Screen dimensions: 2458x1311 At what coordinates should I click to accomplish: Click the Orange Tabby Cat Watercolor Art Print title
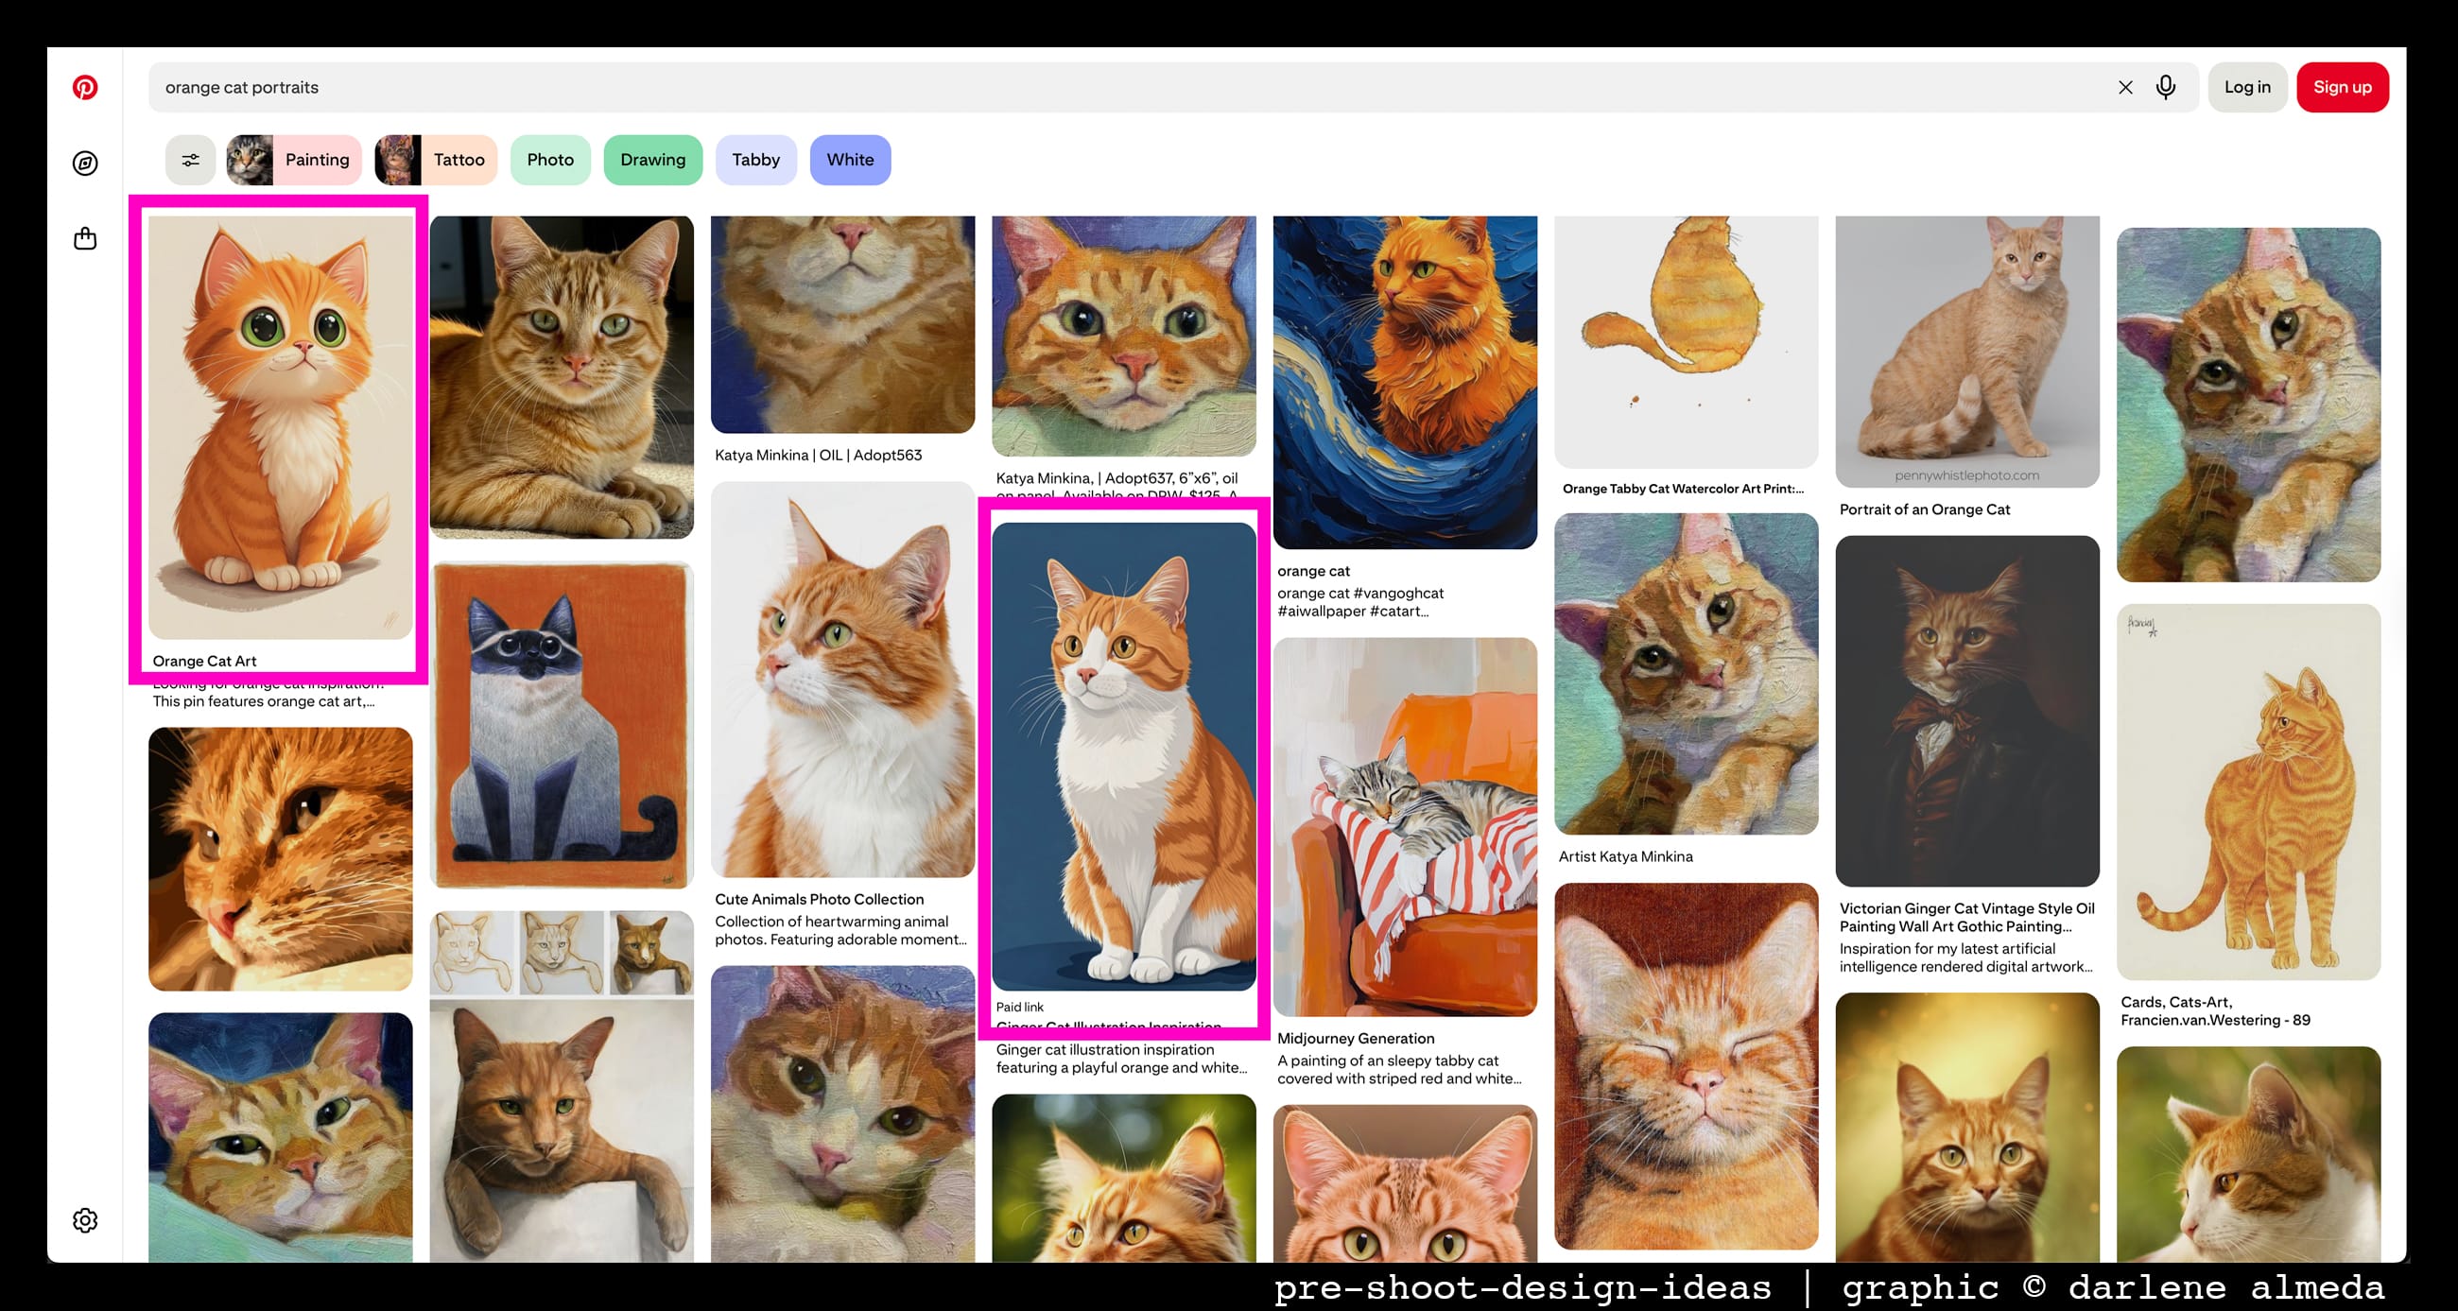[1682, 489]
